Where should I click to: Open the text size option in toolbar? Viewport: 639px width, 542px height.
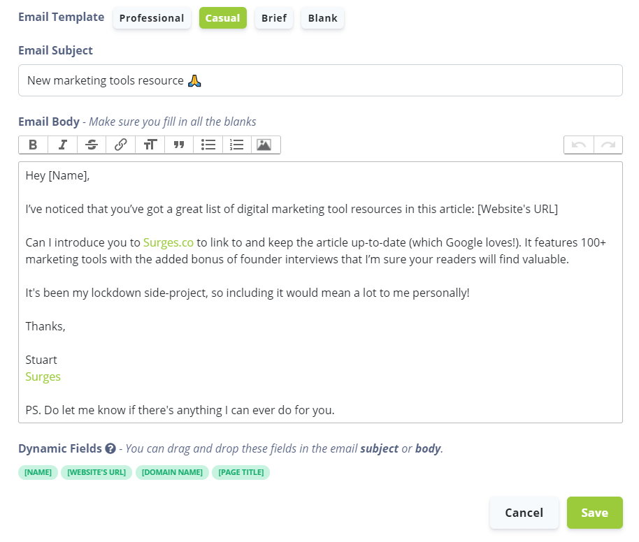[150, 145]
